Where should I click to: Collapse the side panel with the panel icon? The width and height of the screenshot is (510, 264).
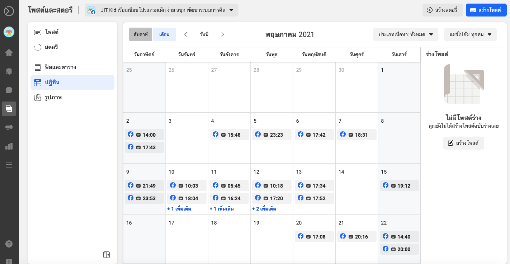point(107,255)
